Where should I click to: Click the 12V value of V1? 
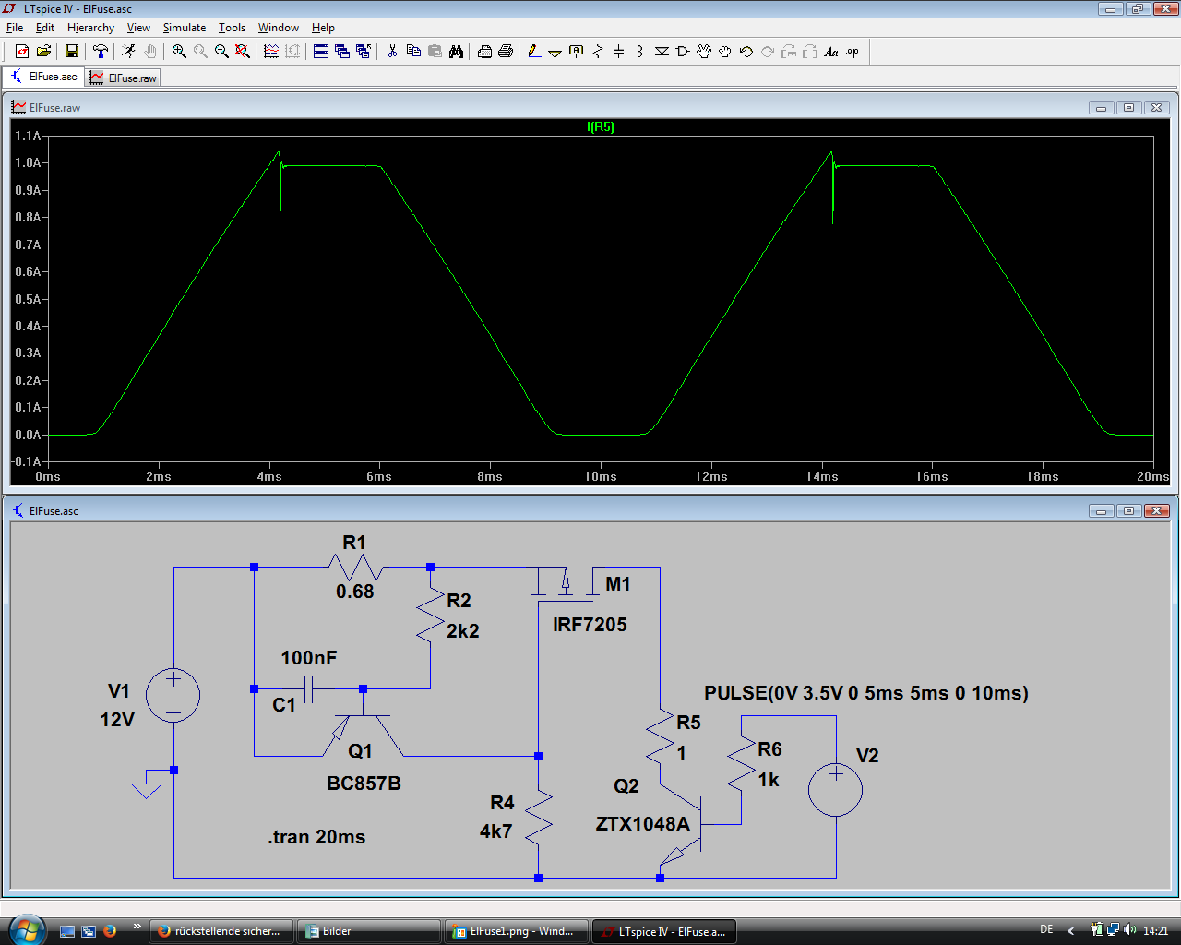click(x=117, y=720)
